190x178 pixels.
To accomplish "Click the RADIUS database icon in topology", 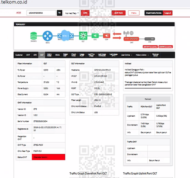I will (34, 36).
